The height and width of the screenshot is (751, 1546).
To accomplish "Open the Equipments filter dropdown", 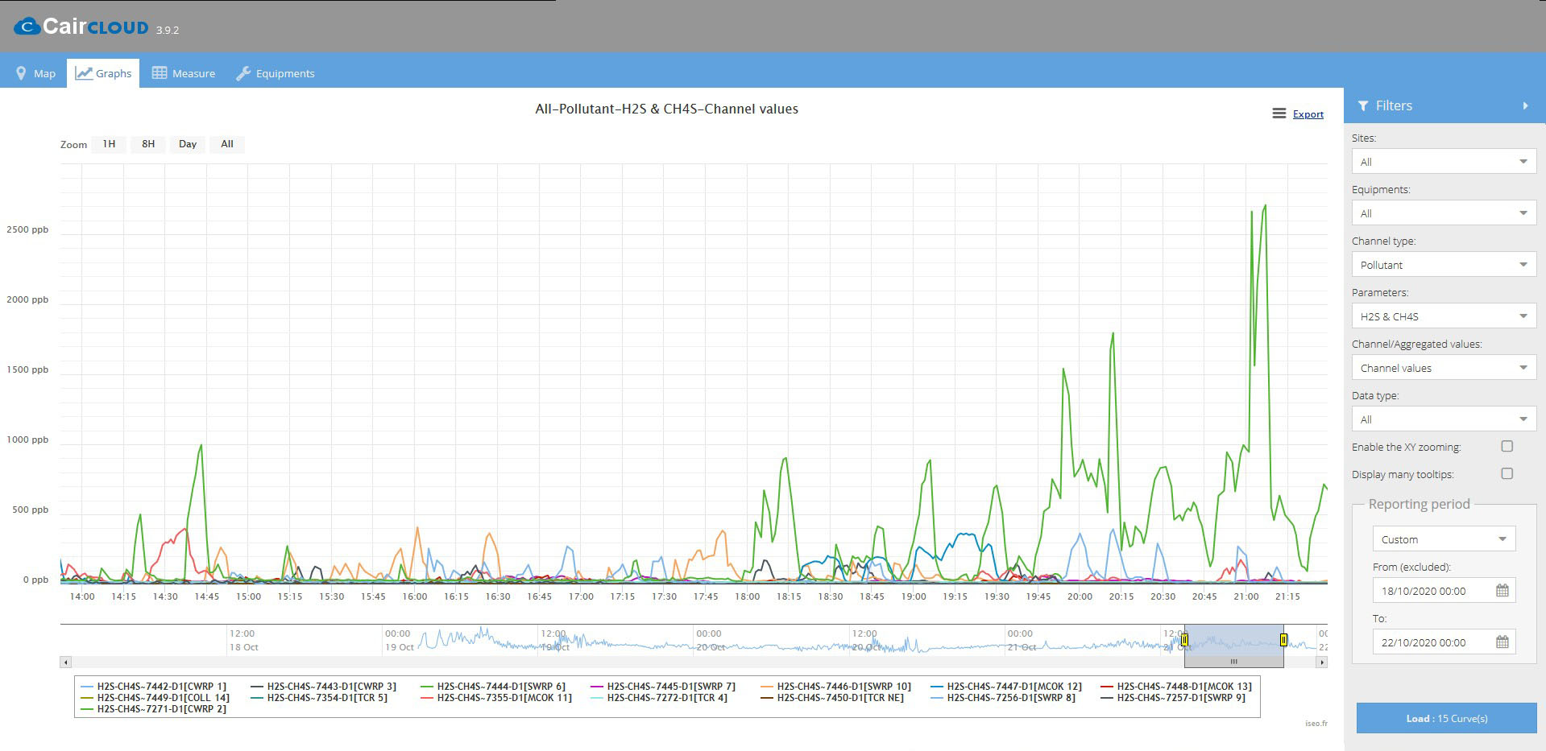I will pos(1444,213).
